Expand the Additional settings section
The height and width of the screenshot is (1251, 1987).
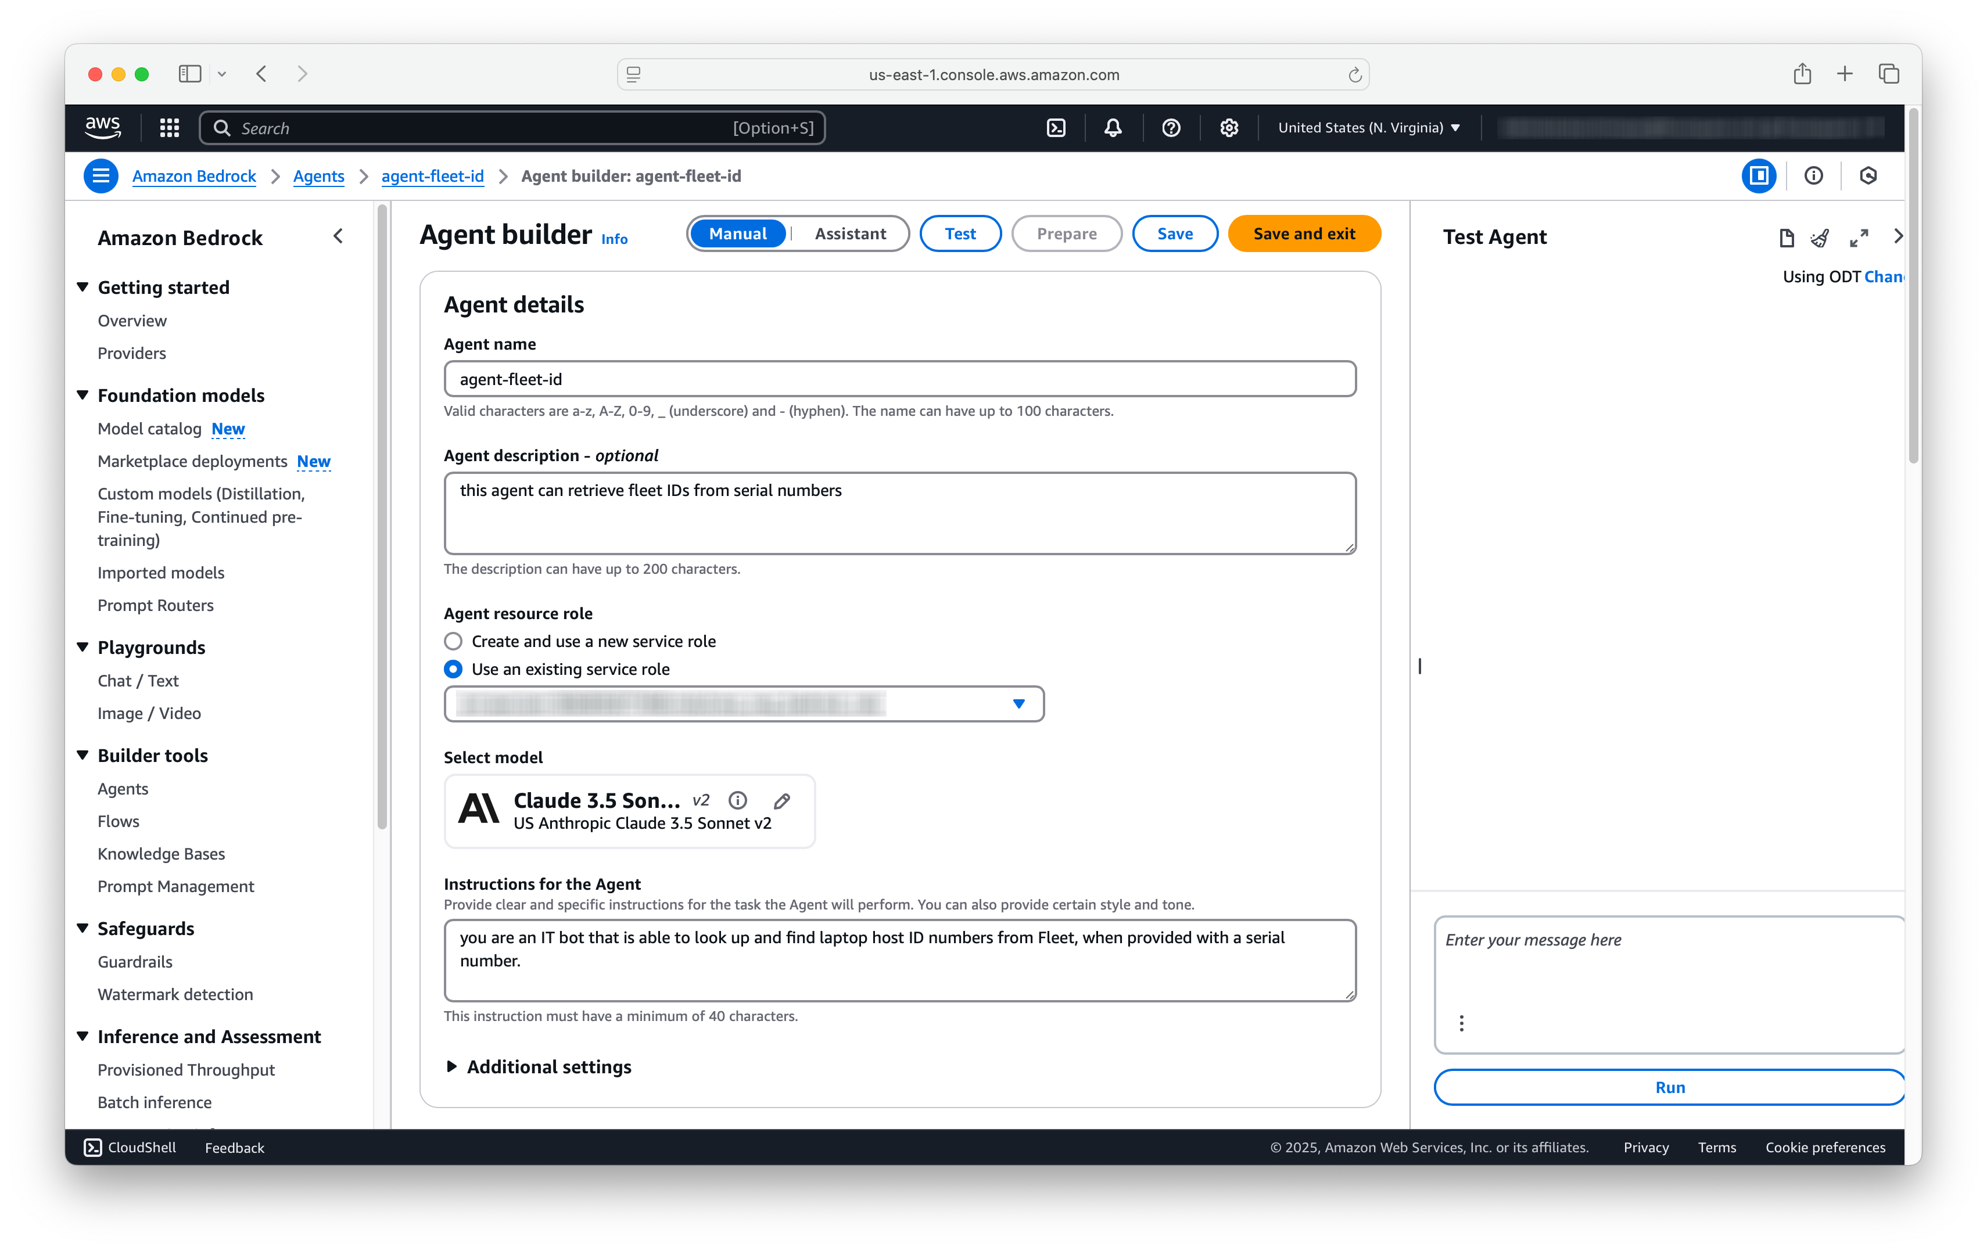548,1066
